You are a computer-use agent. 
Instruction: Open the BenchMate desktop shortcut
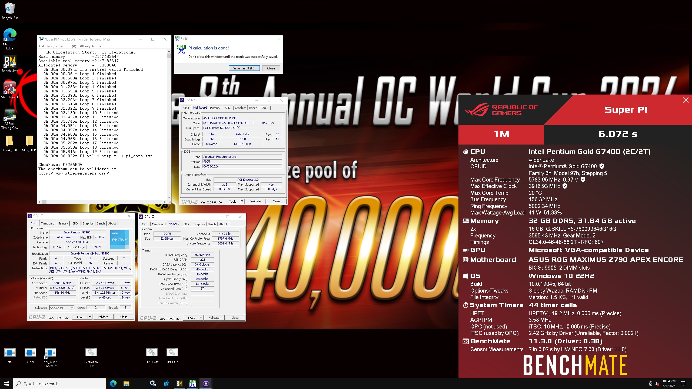point(10,64)
